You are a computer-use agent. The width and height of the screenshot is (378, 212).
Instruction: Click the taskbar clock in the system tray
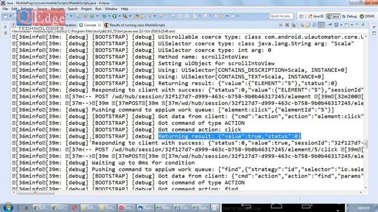[x=364, y=208]
